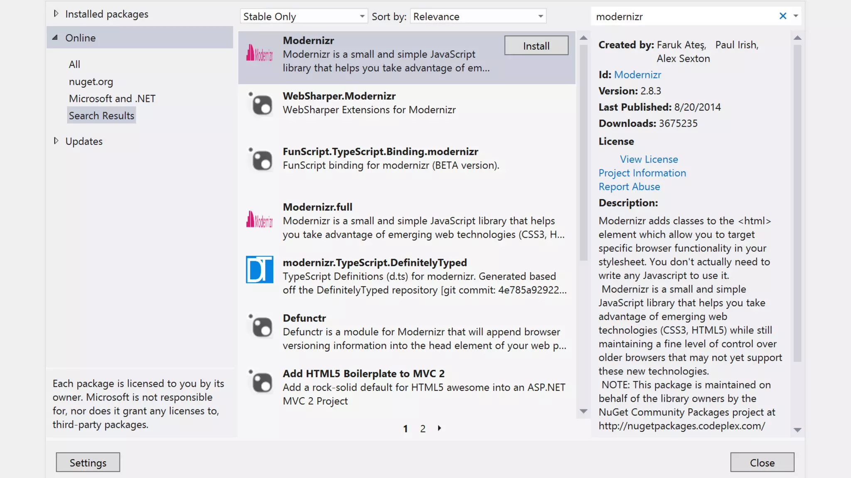Select the All source under Online
Screen dimensions: 851x478
tap(74, 64)
